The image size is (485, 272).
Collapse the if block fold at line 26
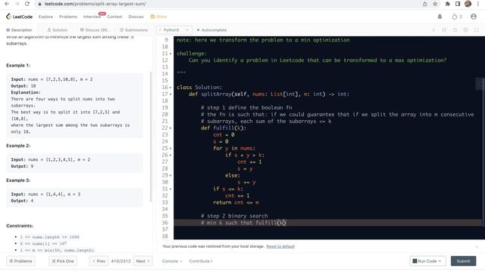pos(171,155)
